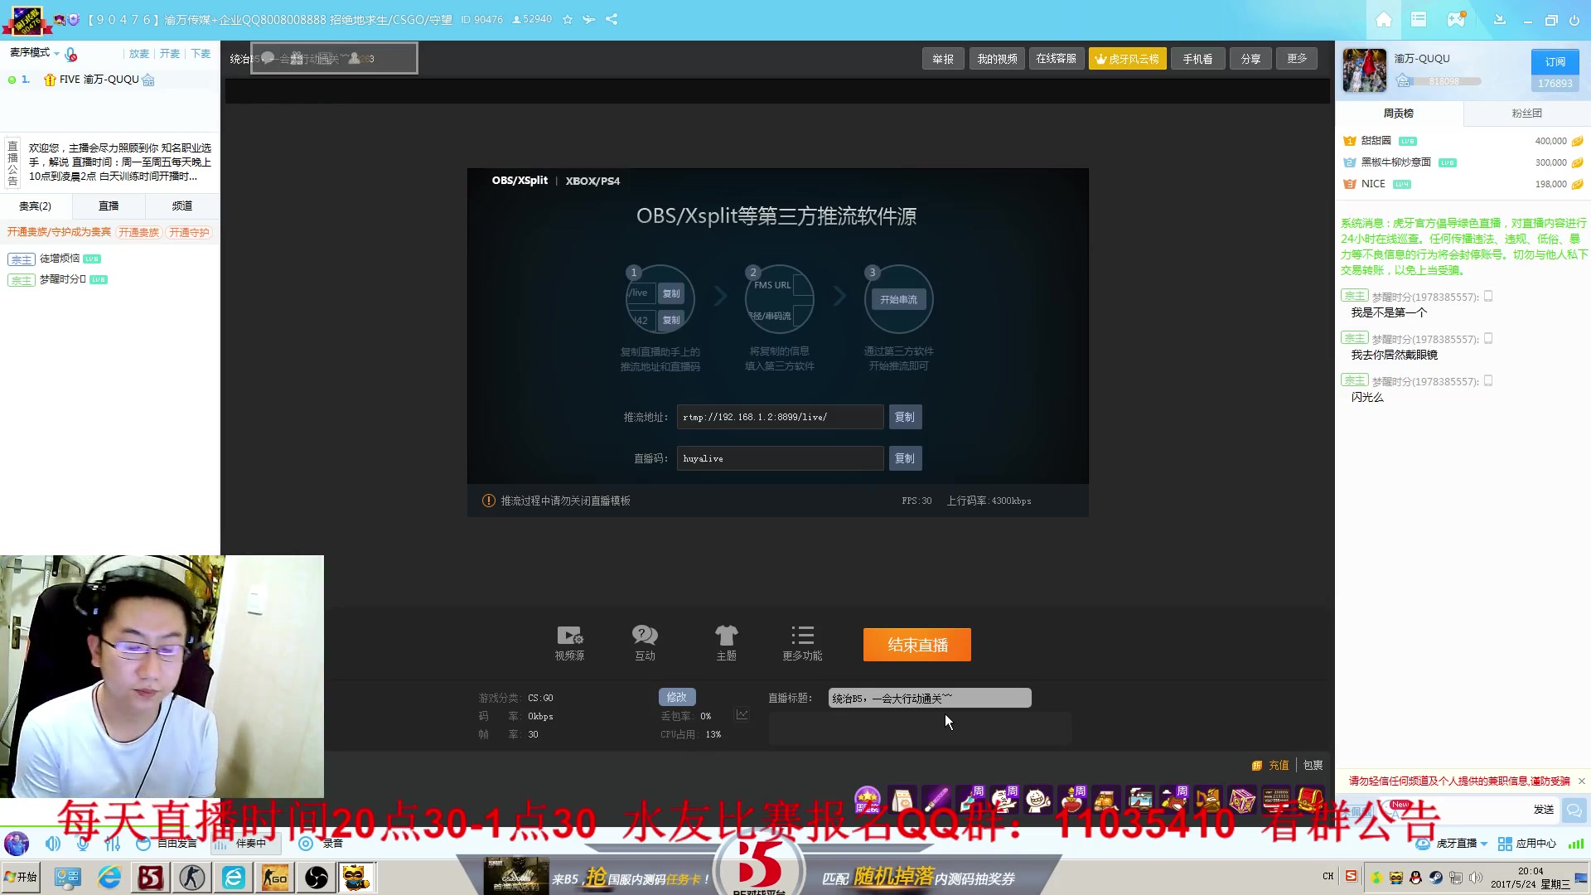The width and height of the screenshot is (1591, 895).
Task: Open the 更多 menu
Action: coord(1297,59)
